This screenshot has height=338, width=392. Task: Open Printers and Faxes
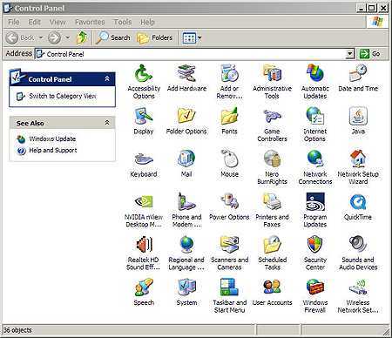[x=272, y=210]
